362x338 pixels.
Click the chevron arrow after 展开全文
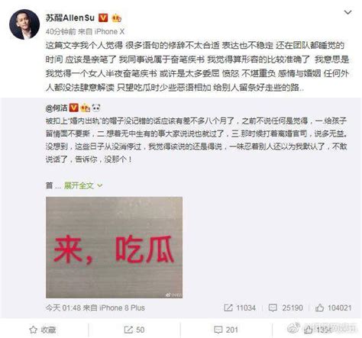[100, 186]
